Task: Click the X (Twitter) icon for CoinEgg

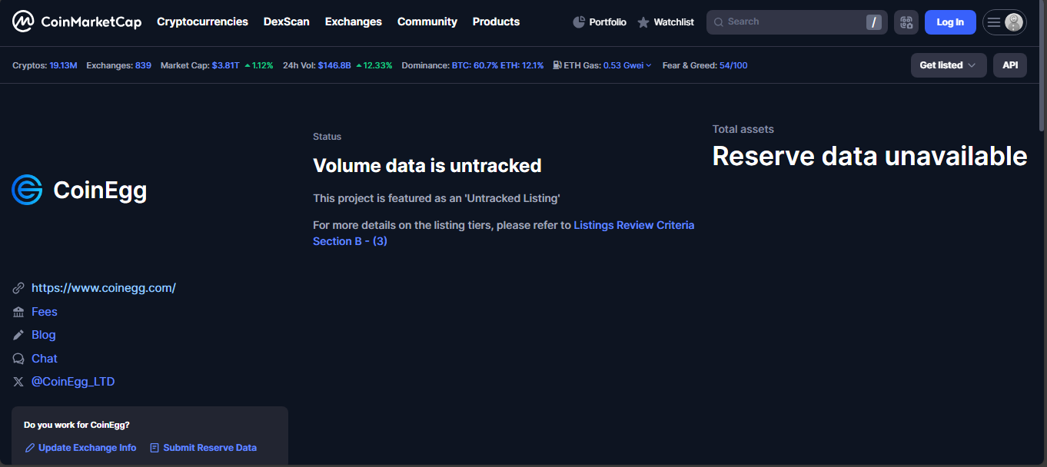Action: coord(18,382)
